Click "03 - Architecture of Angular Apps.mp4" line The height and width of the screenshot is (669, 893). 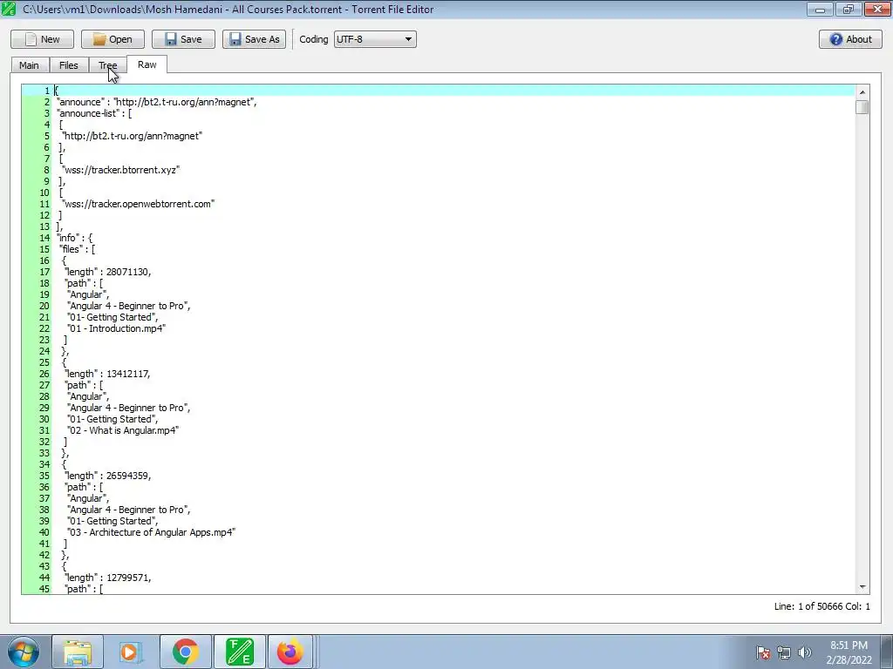[x=151, y=532]
